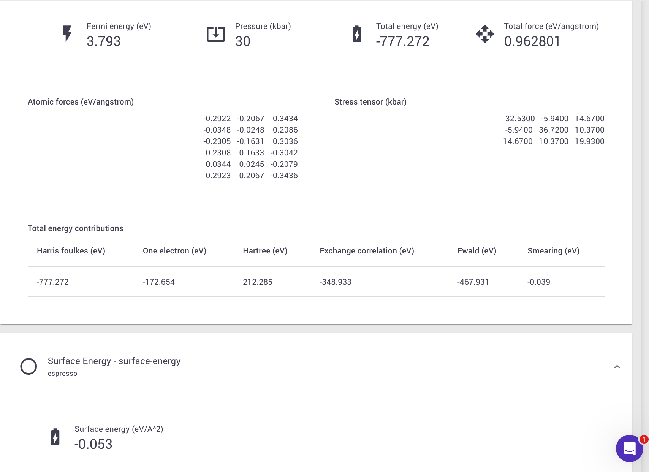Click atomic force value 0.2086
649x472 pixels.
pos(285,130)
